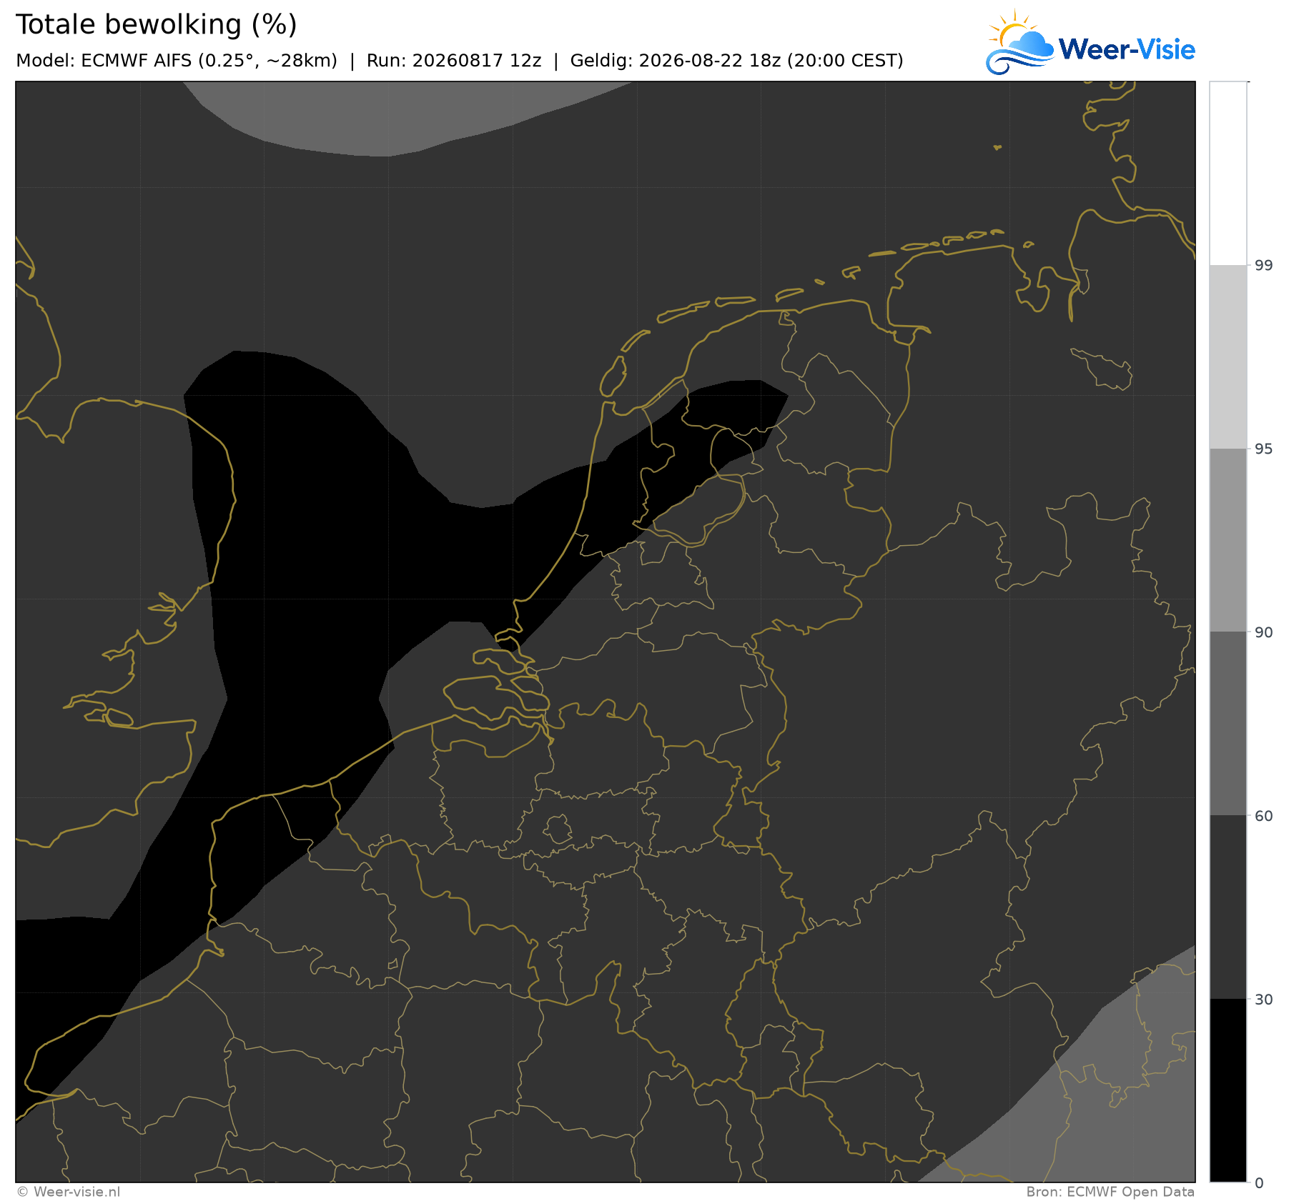Image resolution: width=1304 pixels, height=1201 pixels.
Task: Select the black 0-30% legend band
Action: point(1228,1090)
